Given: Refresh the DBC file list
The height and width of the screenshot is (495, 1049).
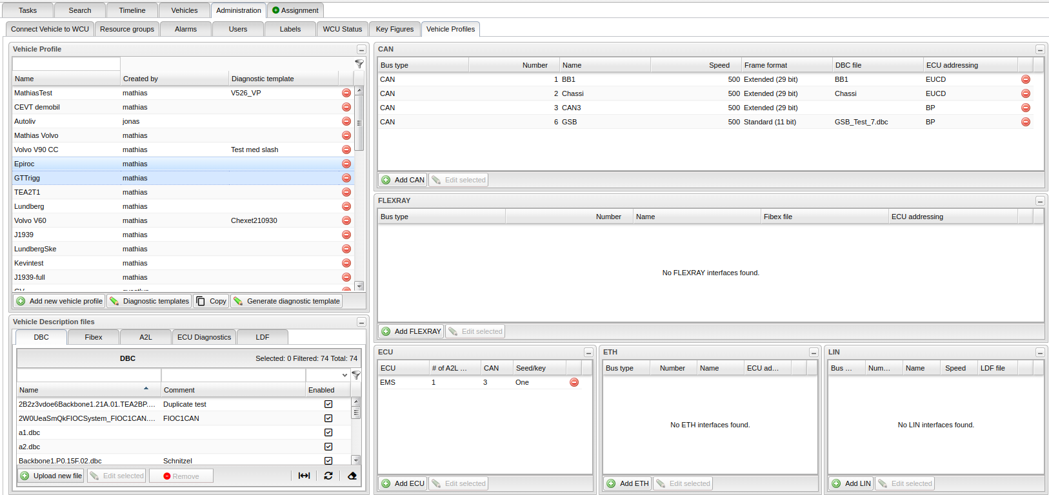Looking at the screenshot, I should pyautogui.click(x=328, y=476).
